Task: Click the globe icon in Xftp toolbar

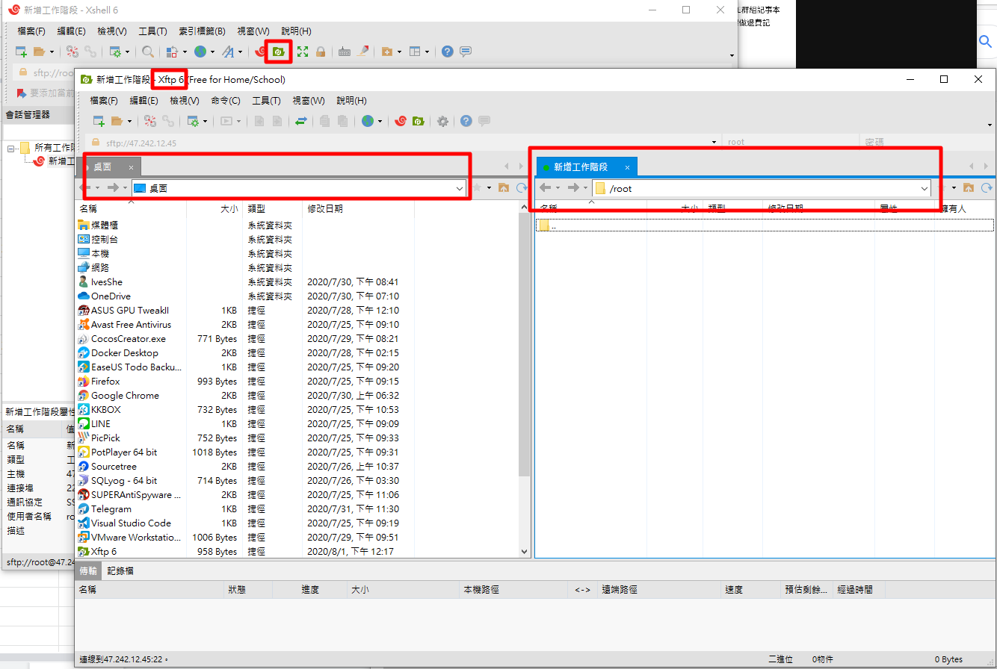Action: 367,121
